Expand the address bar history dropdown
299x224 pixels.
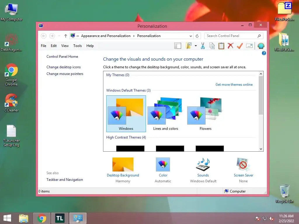(x=190, y=36)
